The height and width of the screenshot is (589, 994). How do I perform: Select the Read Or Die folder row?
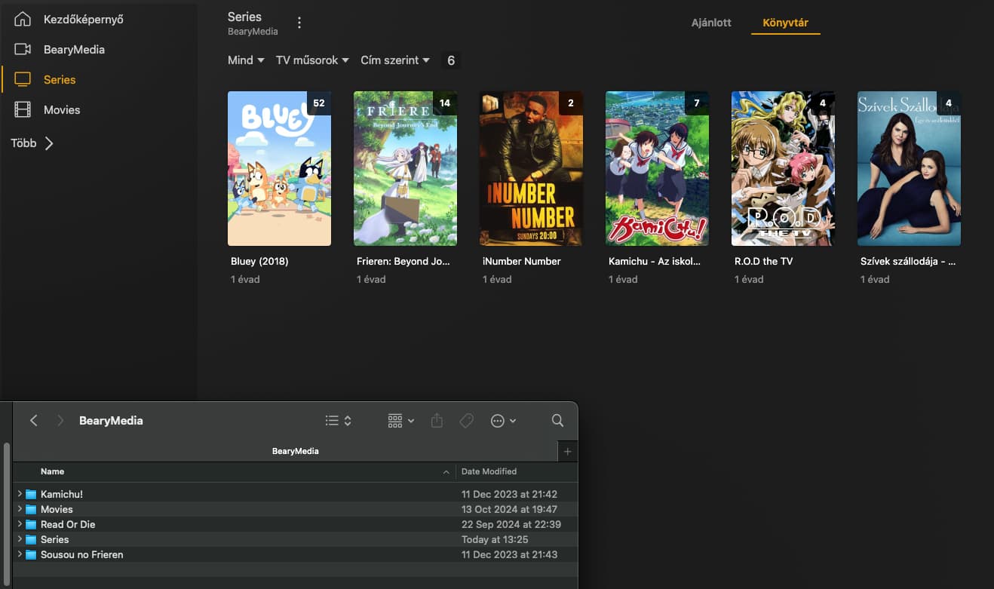pyautogui.click(x=295, y=524)
